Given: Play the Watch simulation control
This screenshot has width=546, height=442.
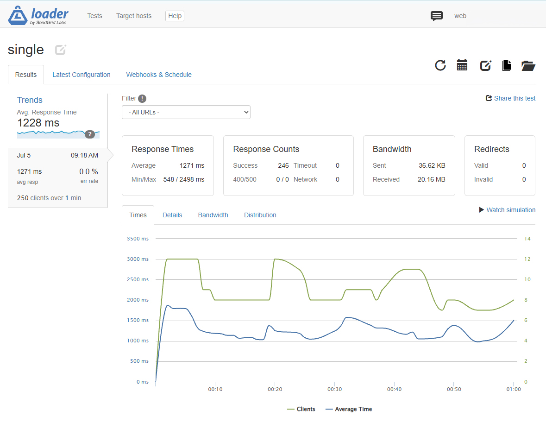Looking at the screenshot, I should (x=508, y=210).
